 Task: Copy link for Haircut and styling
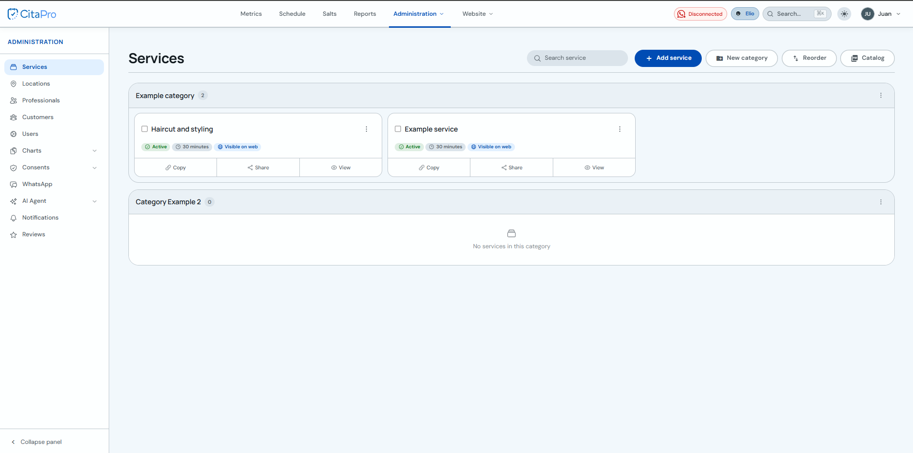pos(176,167)
